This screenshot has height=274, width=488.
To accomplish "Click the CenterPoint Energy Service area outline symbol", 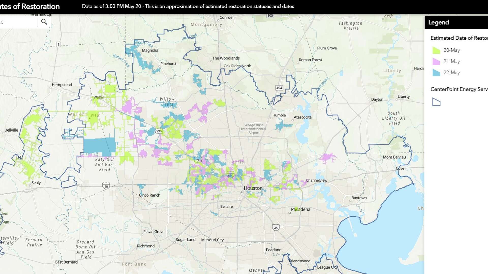I will [x=436, y=102].
